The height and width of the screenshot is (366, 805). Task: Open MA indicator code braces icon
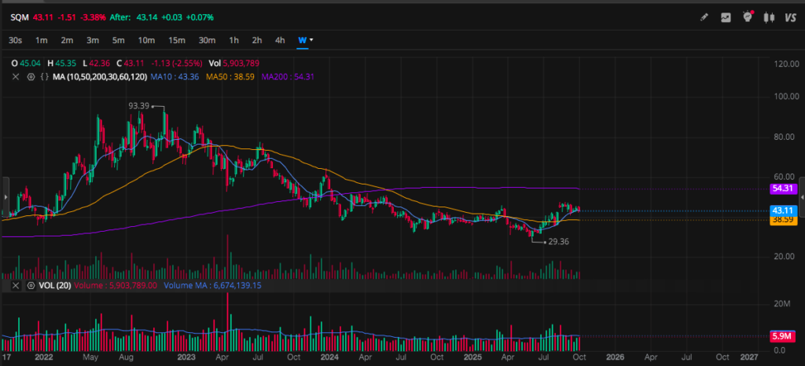45,76
